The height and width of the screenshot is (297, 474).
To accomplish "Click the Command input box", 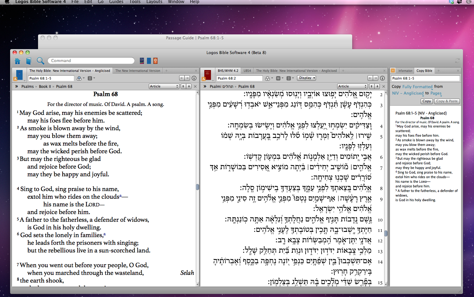I will coord(91,61).
